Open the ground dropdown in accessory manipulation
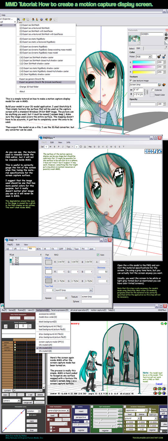 click(132, 418)
